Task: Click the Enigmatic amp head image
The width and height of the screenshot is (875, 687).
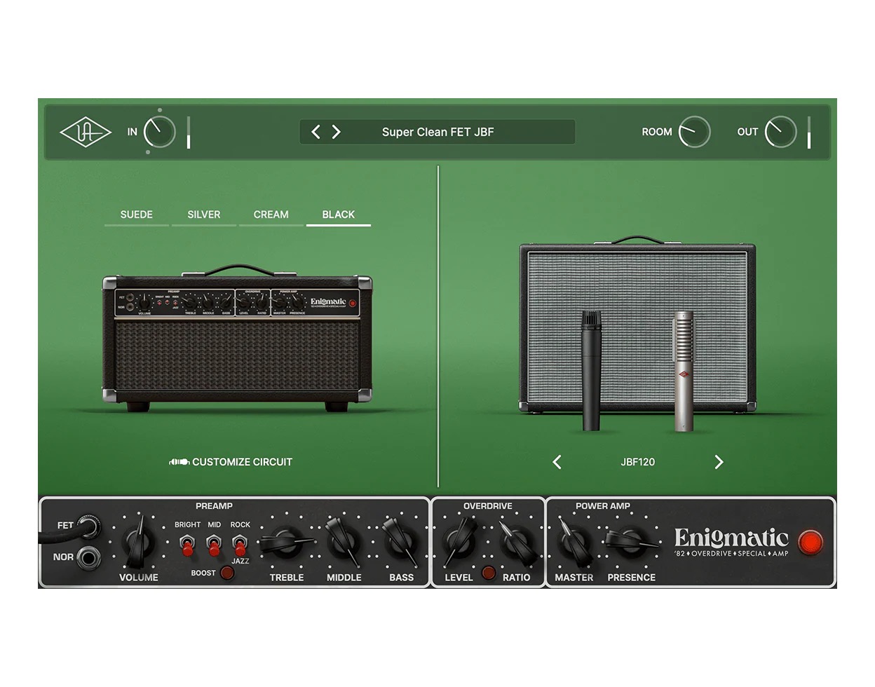Action: pos(237,338)
